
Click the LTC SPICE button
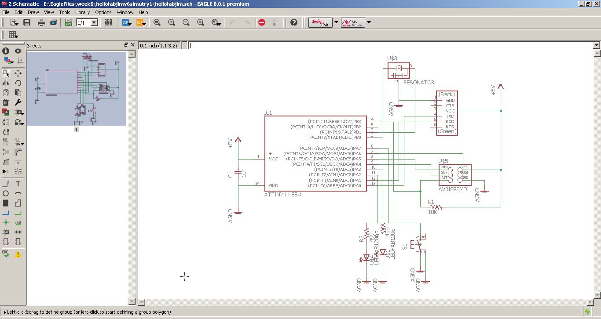pyautogui.click(x=353, y=22)
